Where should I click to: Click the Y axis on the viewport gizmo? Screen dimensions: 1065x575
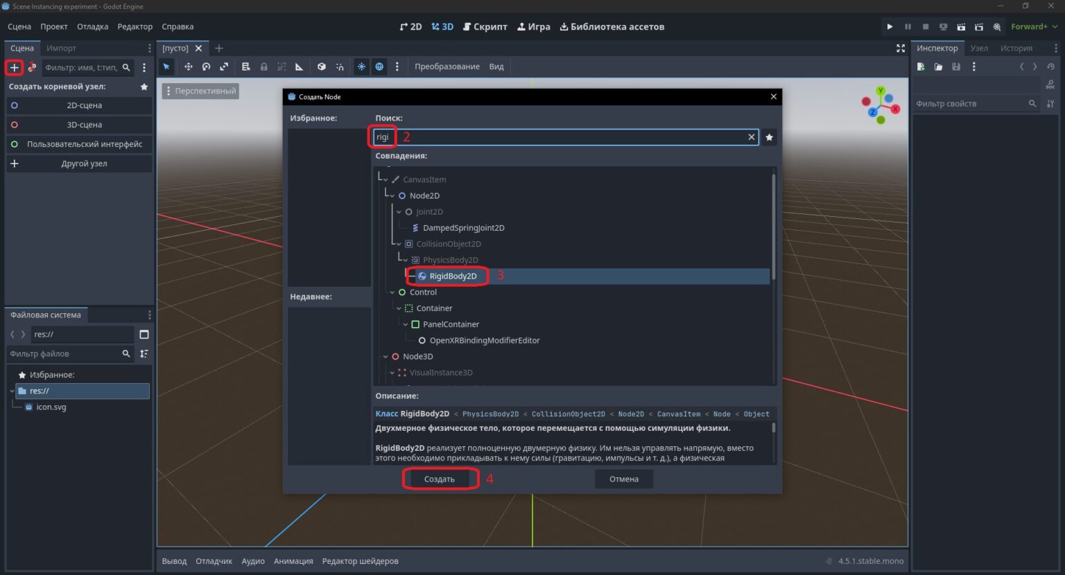coord(881,91)
